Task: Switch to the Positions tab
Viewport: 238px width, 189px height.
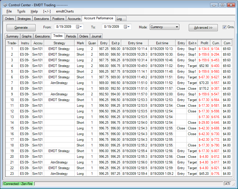Action: [58, 19]
